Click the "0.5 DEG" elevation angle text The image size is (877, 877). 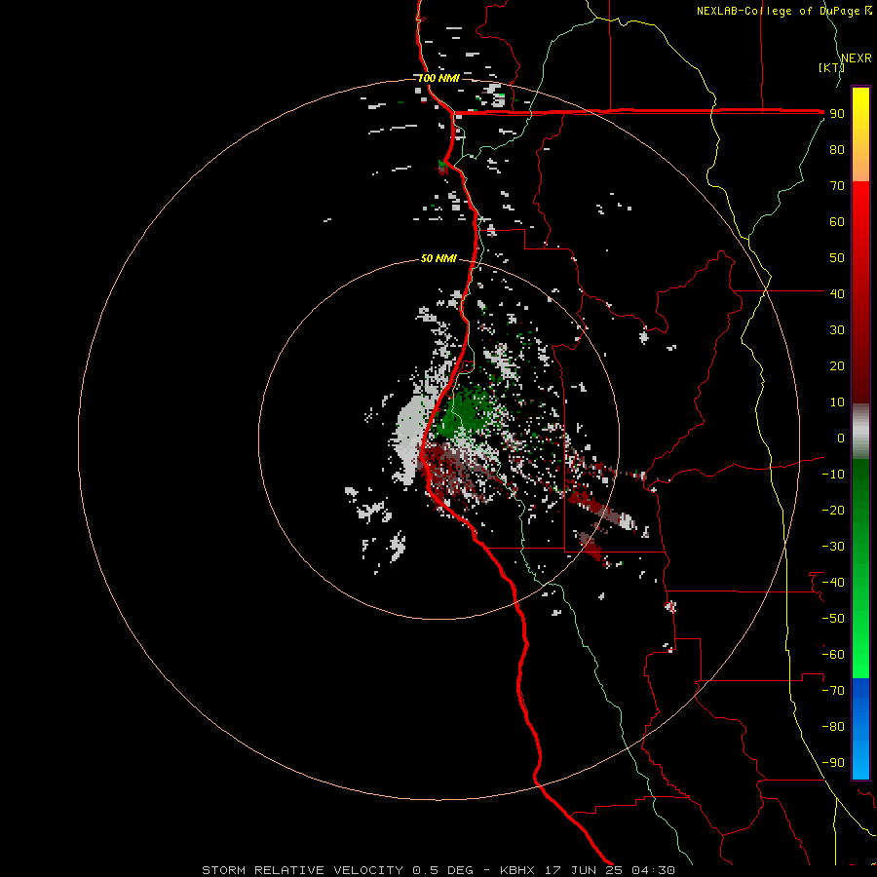coord(442,870)
